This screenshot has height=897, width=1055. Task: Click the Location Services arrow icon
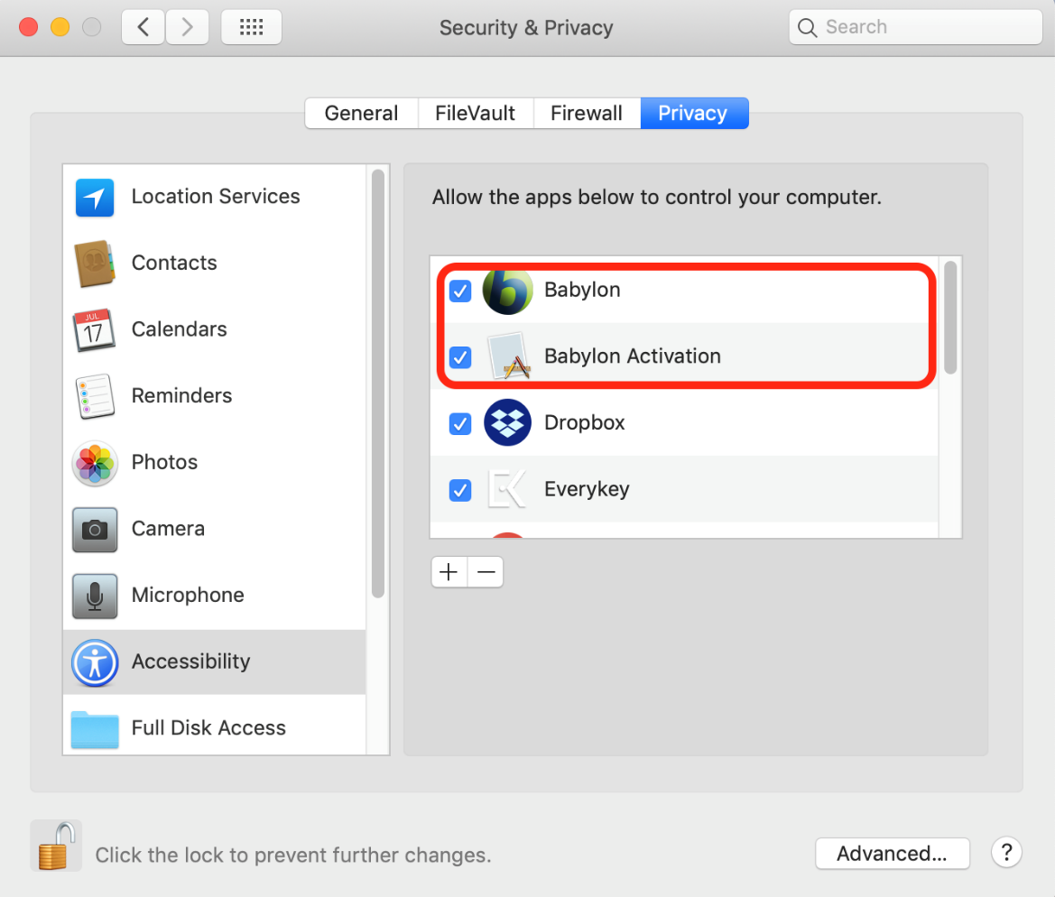94,197
